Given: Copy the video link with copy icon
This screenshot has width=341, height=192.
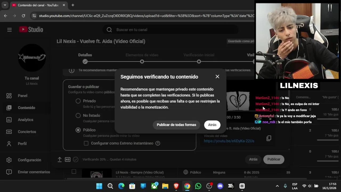Looking at the screenshot, I should [269, 138].
